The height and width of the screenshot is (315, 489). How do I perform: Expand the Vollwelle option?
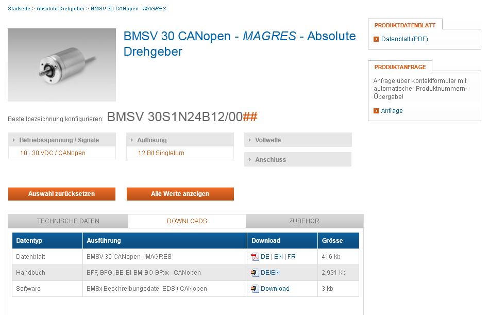click(x=298, y=140)
